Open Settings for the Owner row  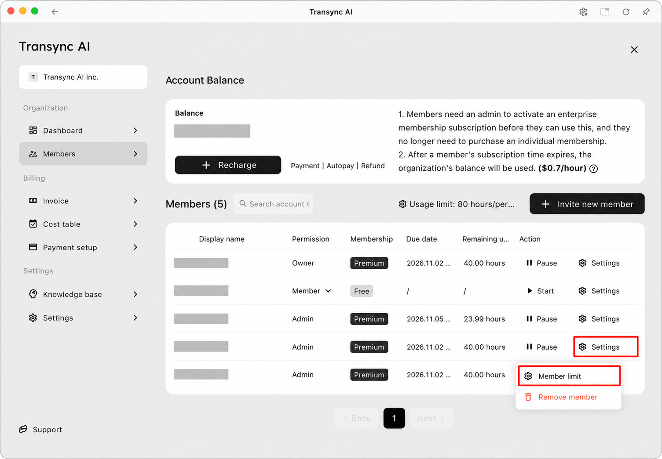(x=599, y=263)
